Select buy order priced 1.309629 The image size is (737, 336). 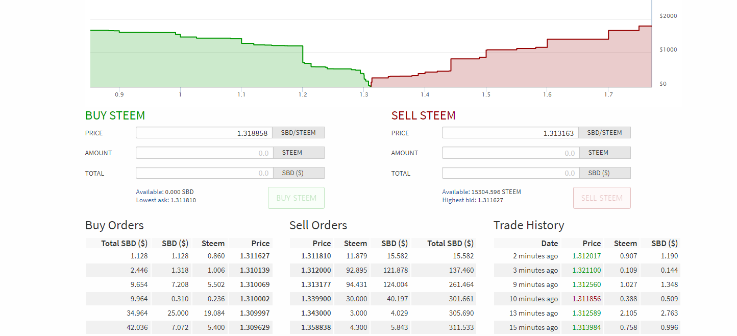[179, 327]
